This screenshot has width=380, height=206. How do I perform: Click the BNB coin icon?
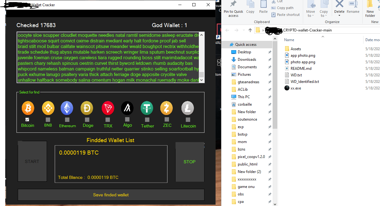pos(48,108)
